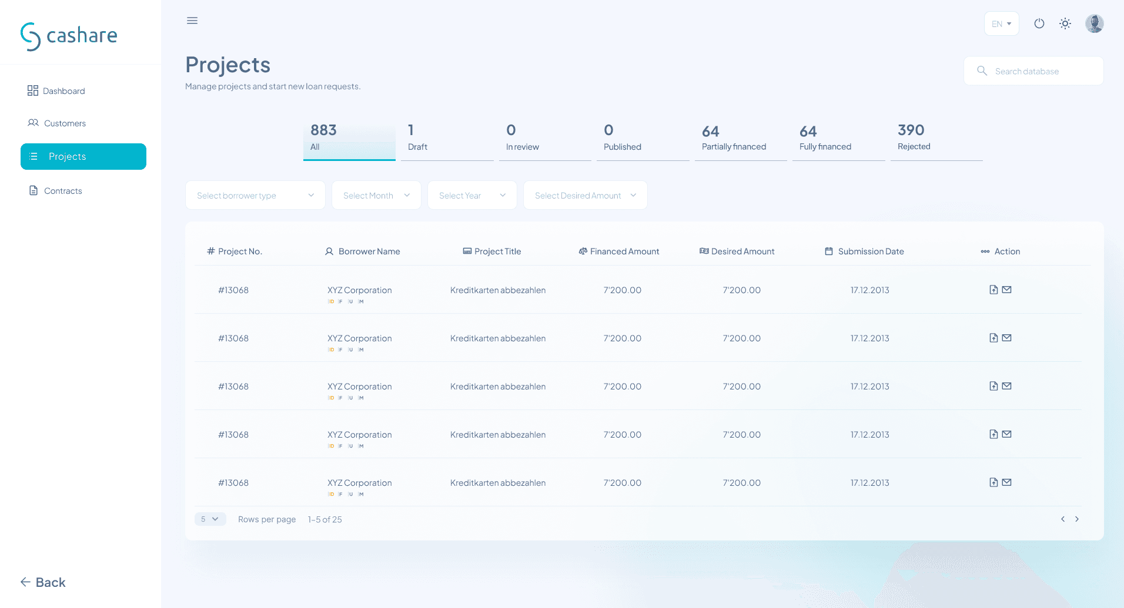1124x608 pixels.
Task: Sort by the Financed Amount column header
Action: (619, 251)
